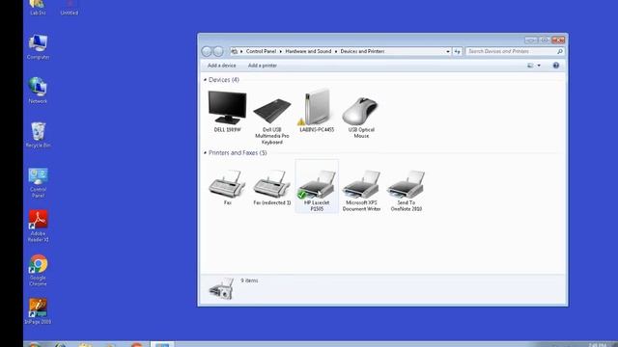Screen dimensions: 618x347
Task: Select the LABINS-PC4455 computer device
Action: (x=316, y=107)
